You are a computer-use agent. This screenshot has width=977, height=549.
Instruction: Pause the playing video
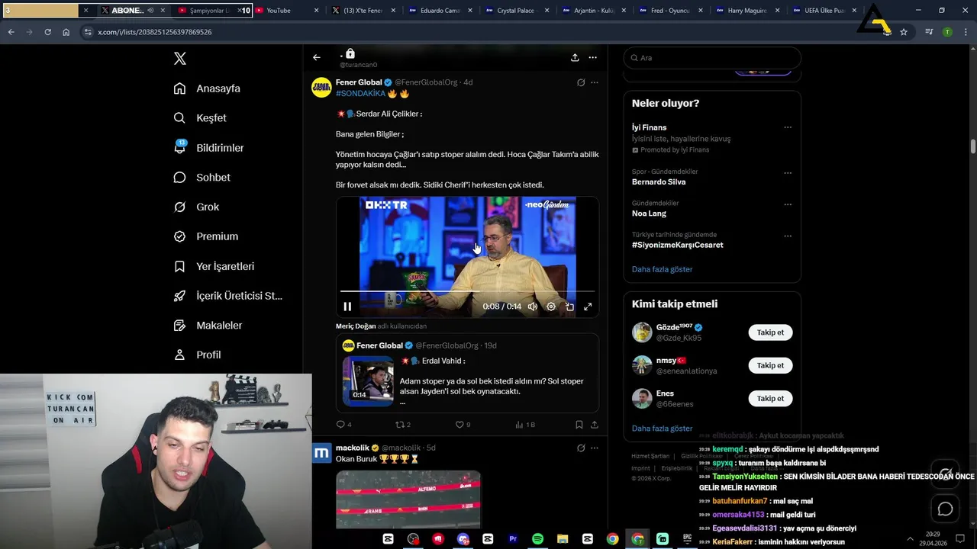tap(347, 307)
